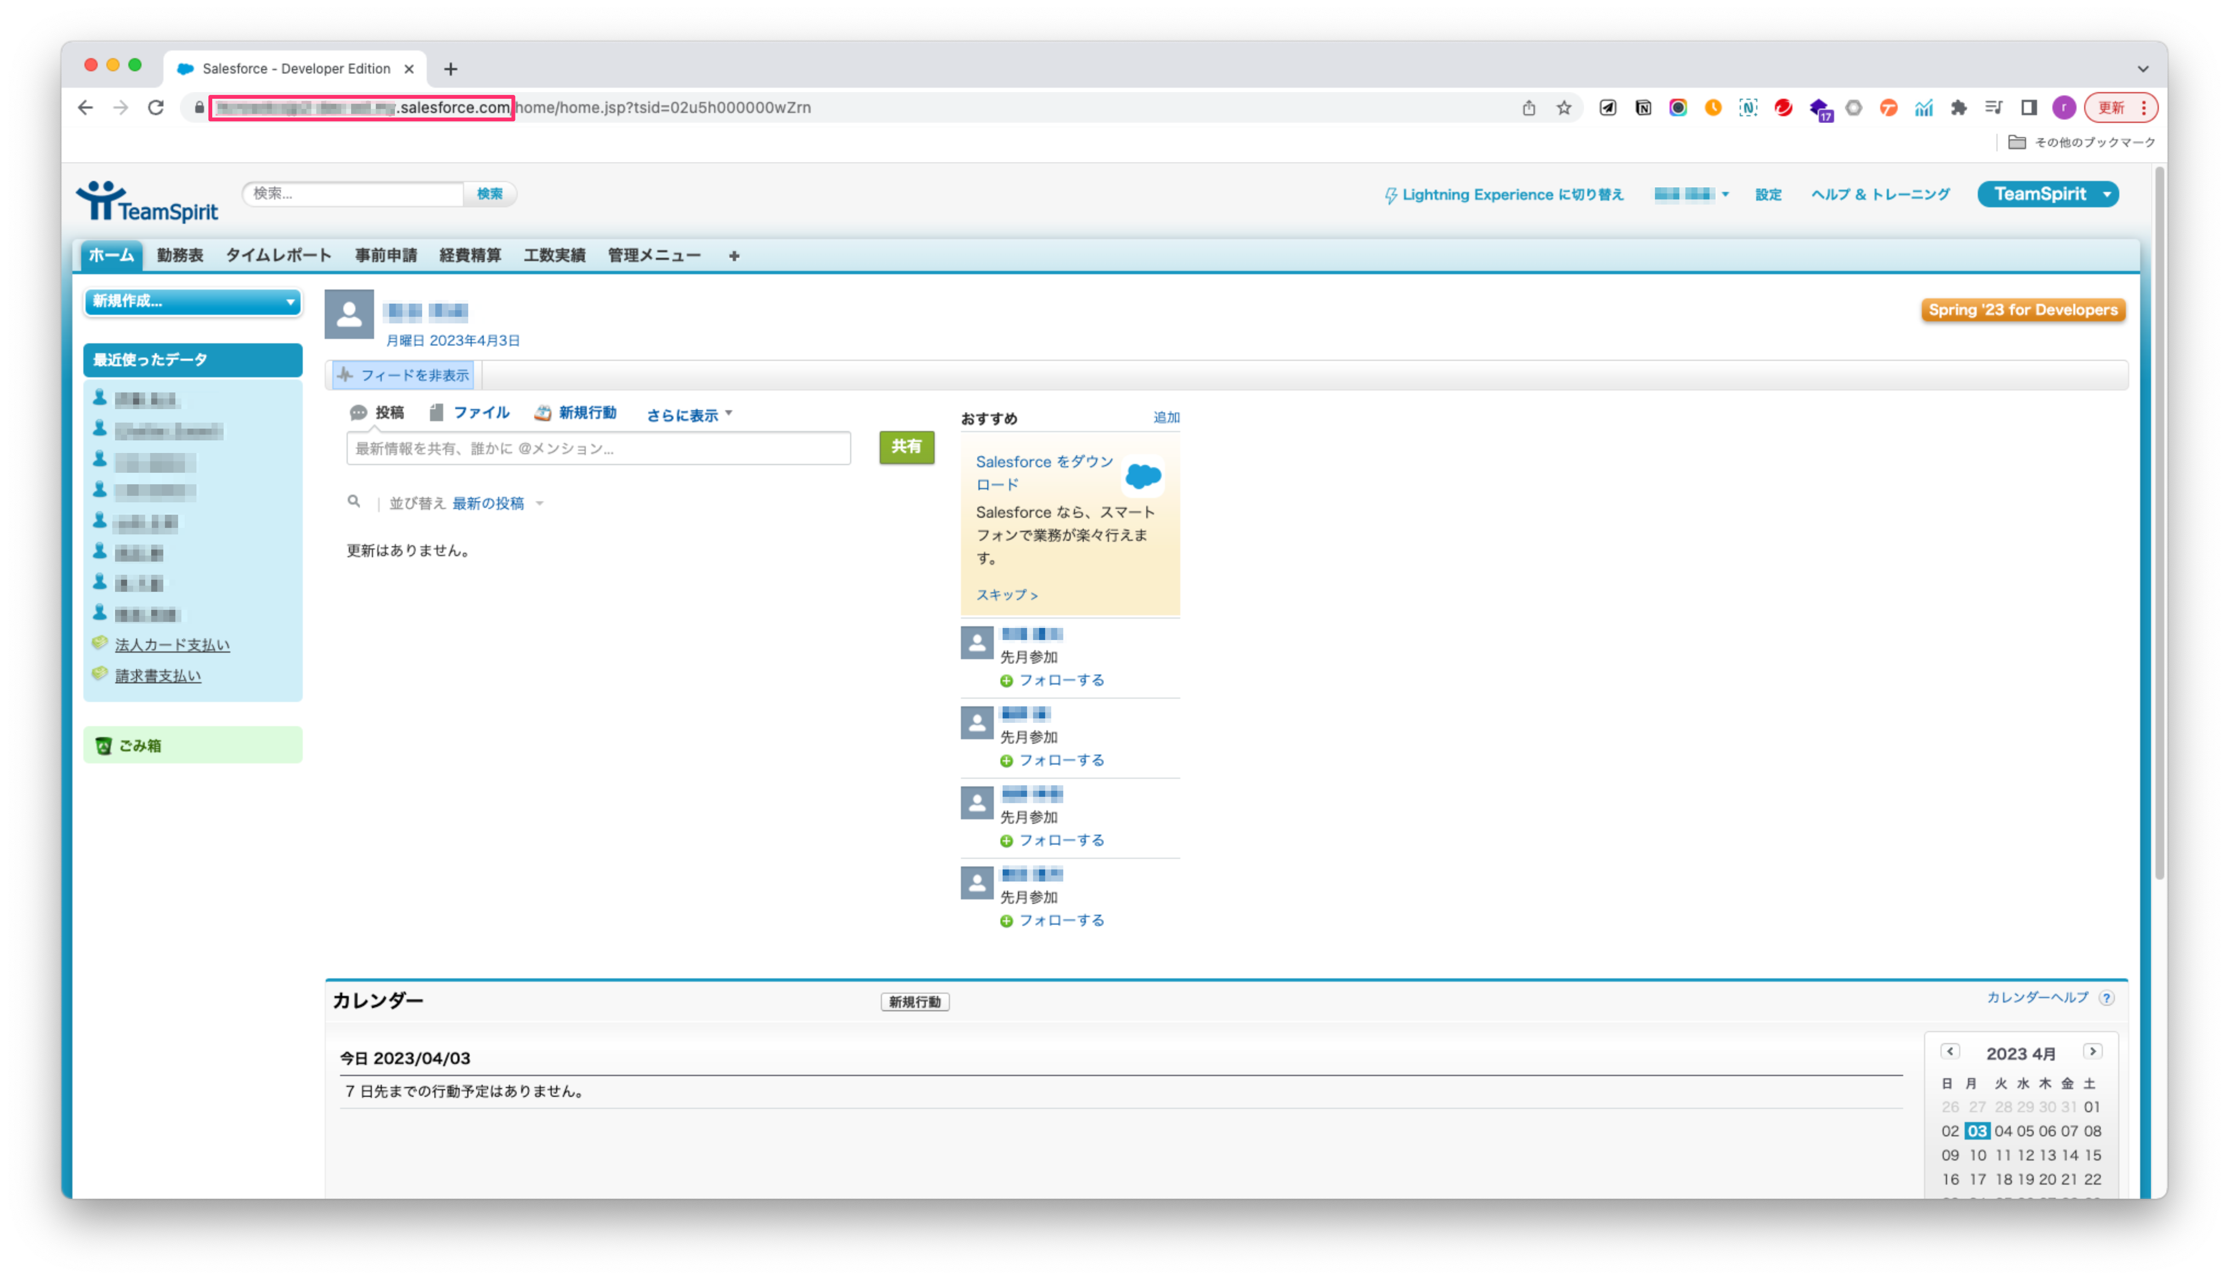Expand the TeamSpirit app menu dropdown
This screenshot has height=1280, width=2229.
(x=2106, y=194)
